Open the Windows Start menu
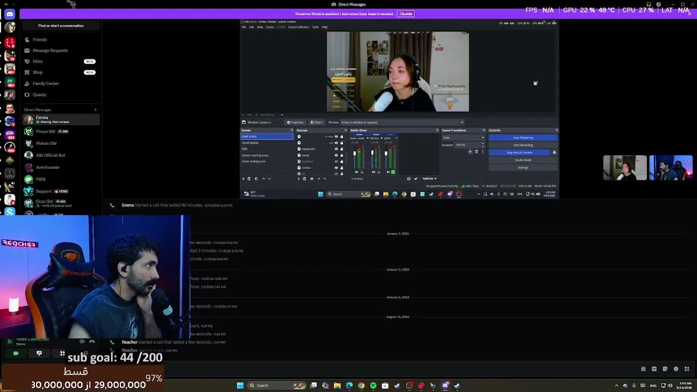The image size is (697, 392). (240, 385)
